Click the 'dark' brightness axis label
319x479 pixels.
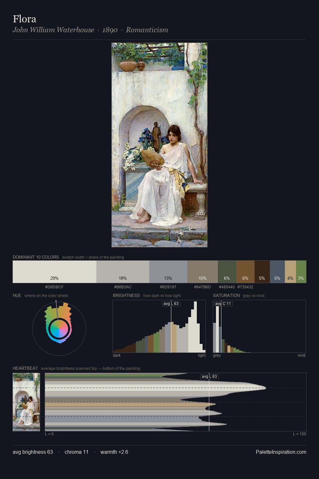[x=117, y=355]
